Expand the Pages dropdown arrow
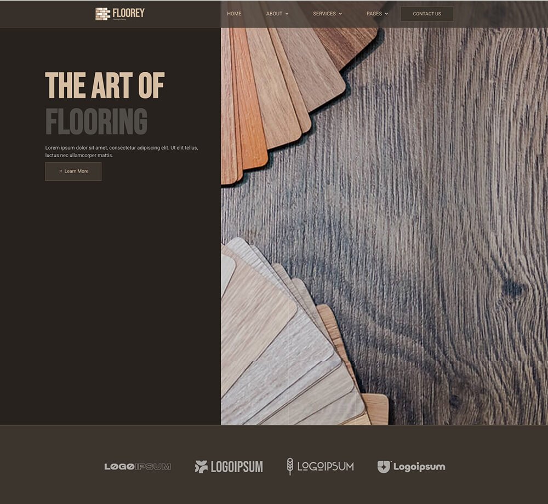The image size is (548, 504). click(x=386, y=14)
